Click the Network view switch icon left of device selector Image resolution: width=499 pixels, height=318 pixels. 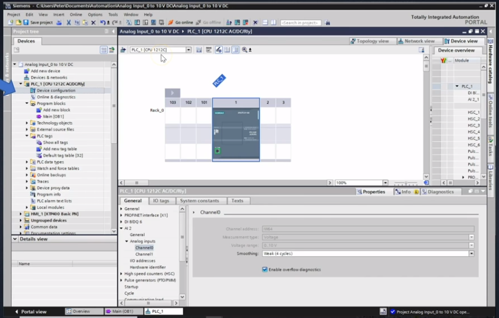tap(123, 50)
